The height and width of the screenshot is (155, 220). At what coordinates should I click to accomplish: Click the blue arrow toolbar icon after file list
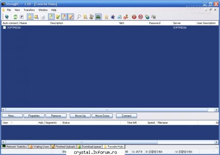[x=113, y=17]
